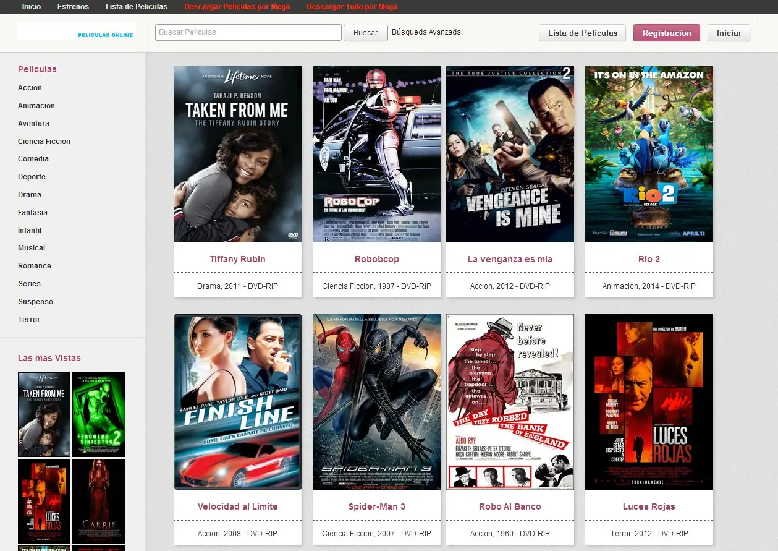Click the Iniciar button
The height and width of the screenshot is (551, 778).
click(x=729, y=33)
